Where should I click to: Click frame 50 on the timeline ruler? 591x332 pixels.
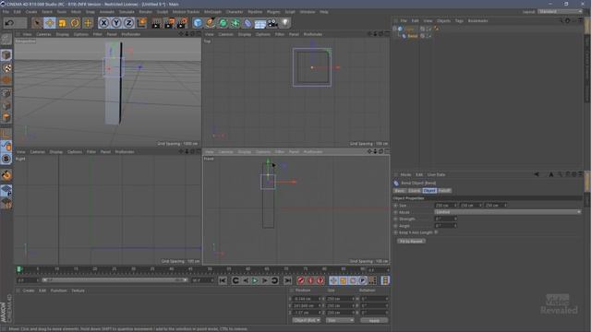[x=210, y=269]
